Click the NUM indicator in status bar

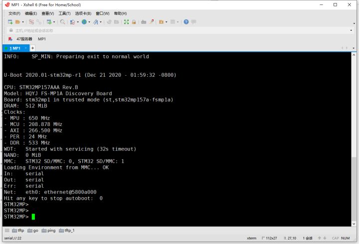click(x=345, y=239)
